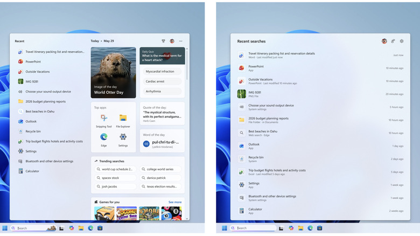Open 'Calculator' in Recent list beside Today feed

pos(51,171)
